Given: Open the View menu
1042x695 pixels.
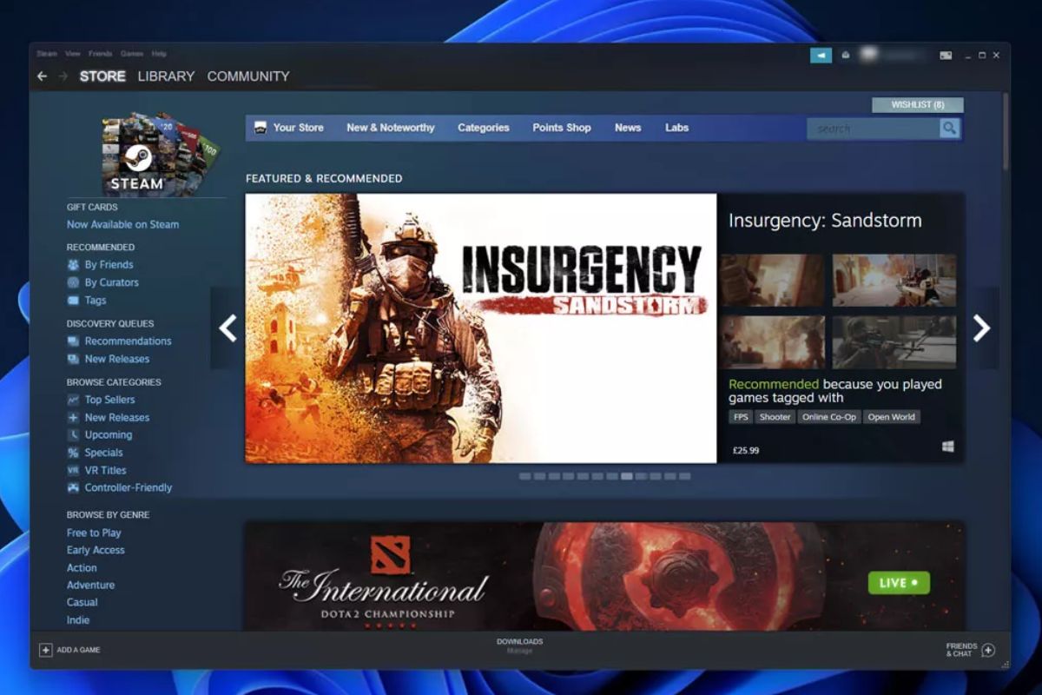Looking at the screenshot, I should click(72, 54).
